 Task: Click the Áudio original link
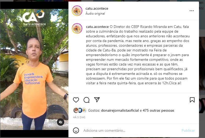point(95,14)
